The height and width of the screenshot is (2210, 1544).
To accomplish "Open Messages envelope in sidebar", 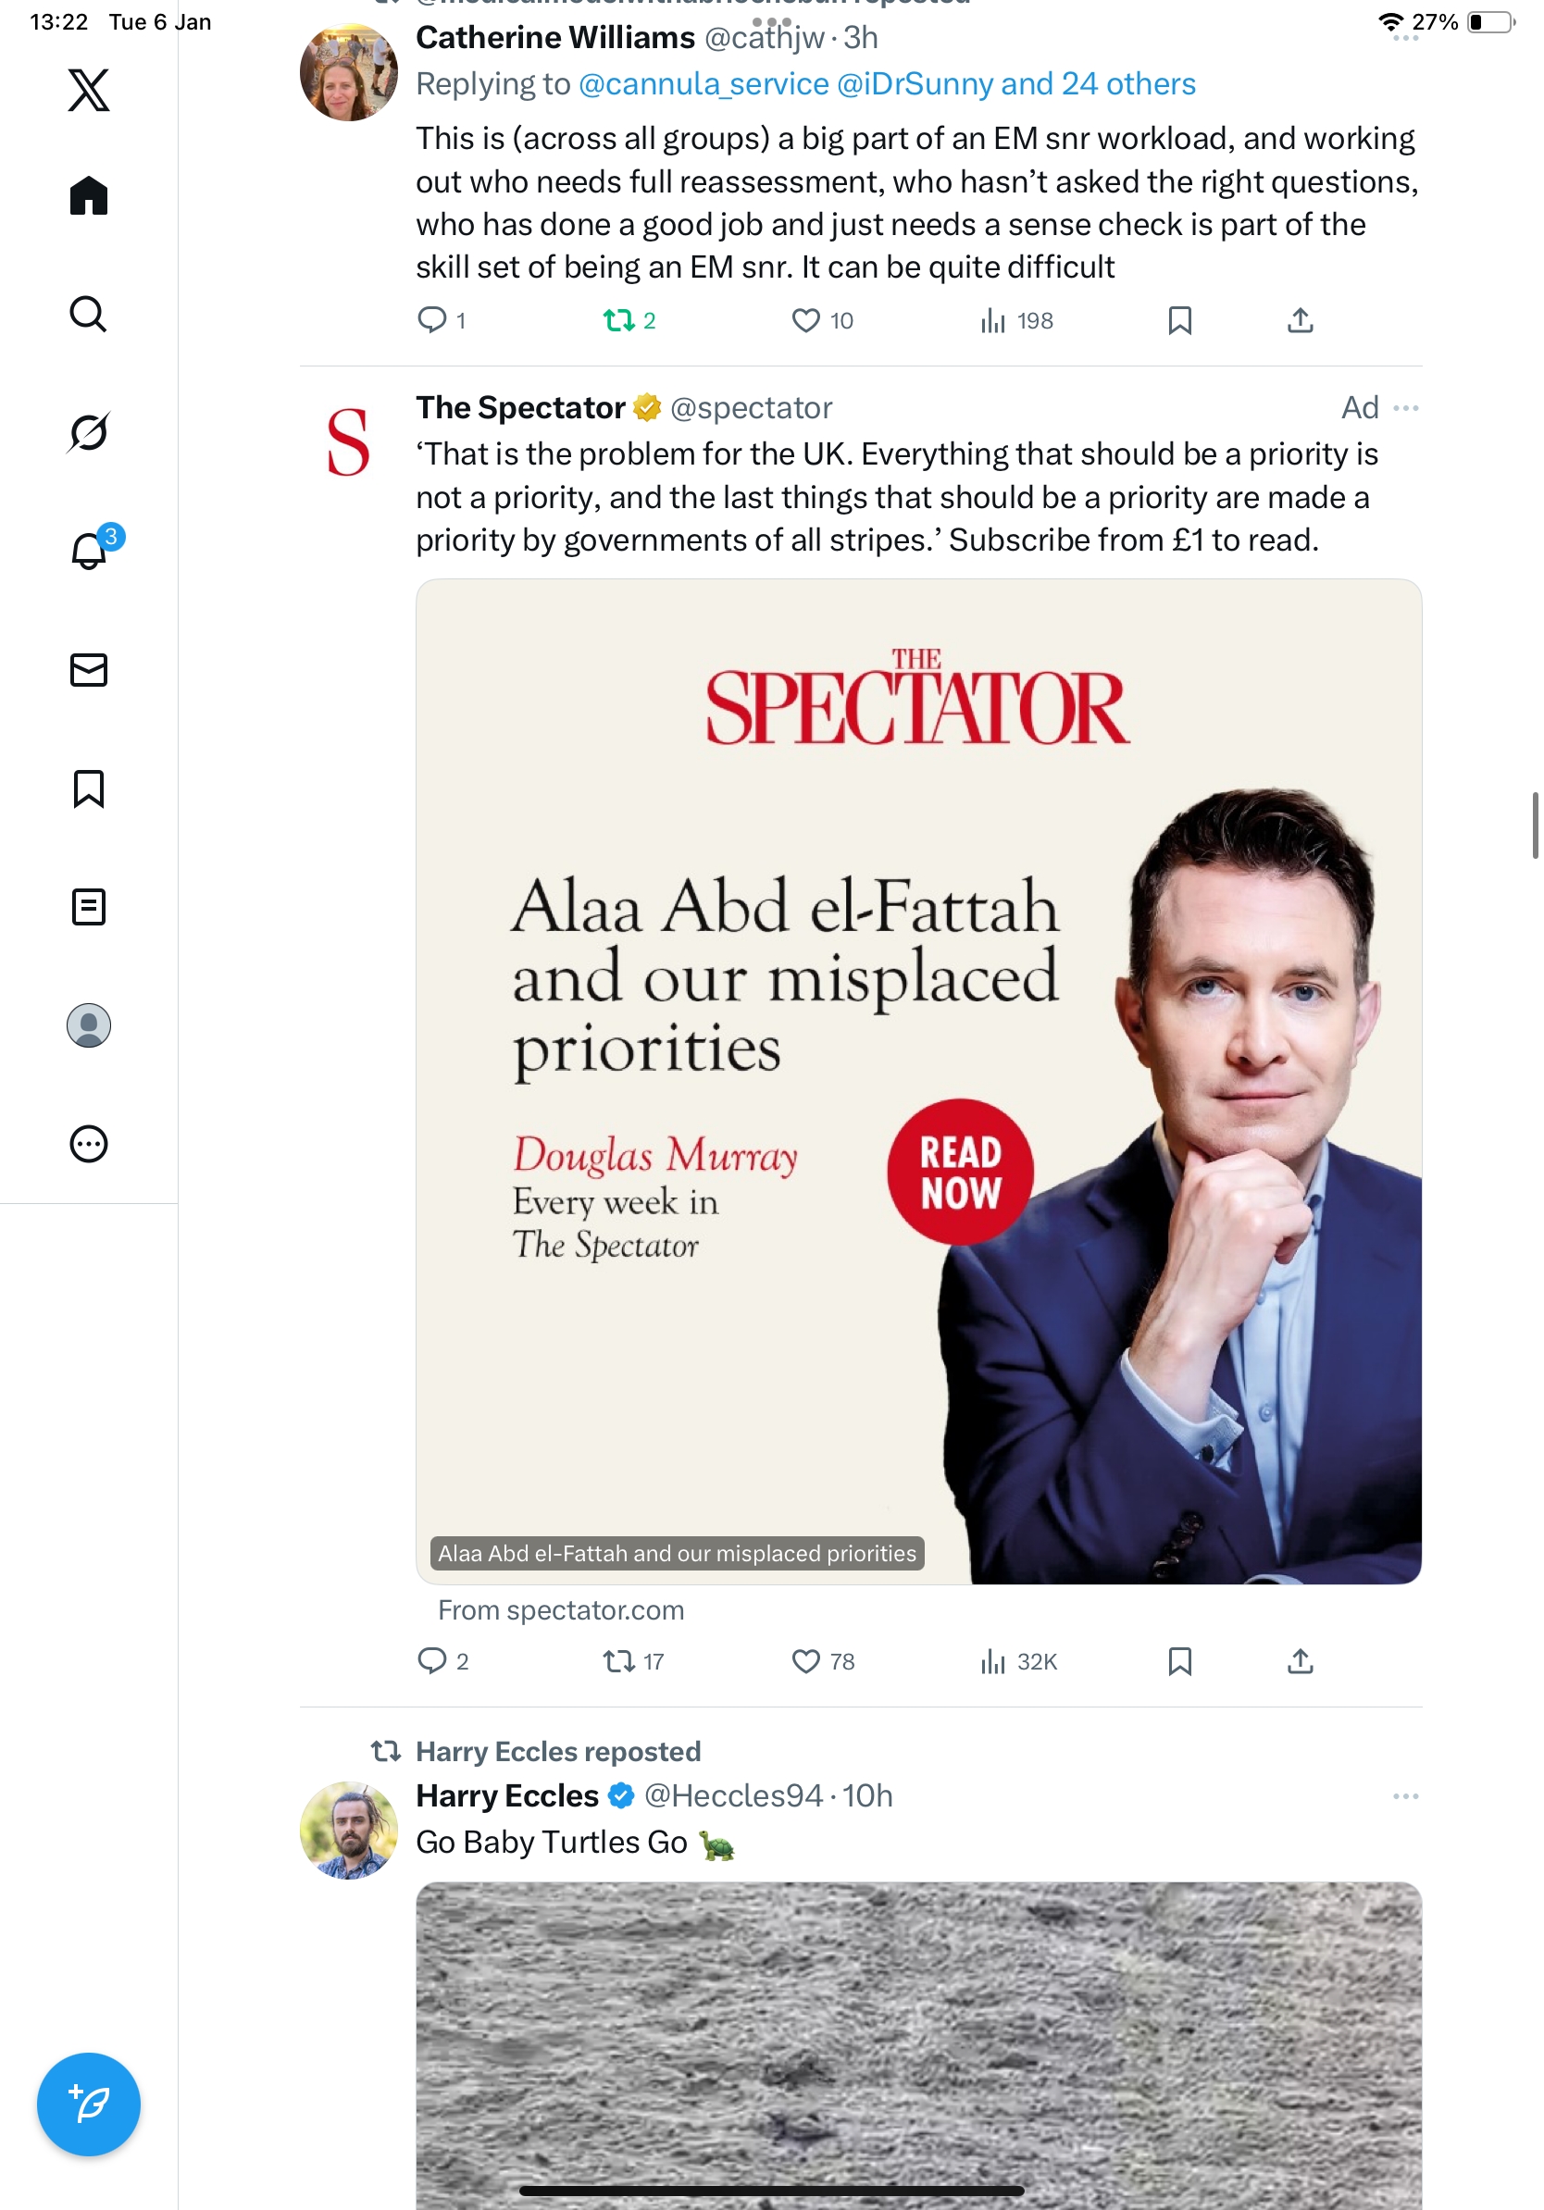I will click(x=89, y=670).
